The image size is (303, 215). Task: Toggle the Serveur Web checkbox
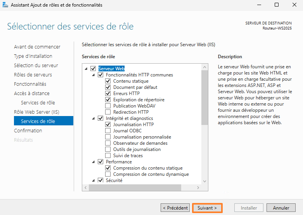93,68
